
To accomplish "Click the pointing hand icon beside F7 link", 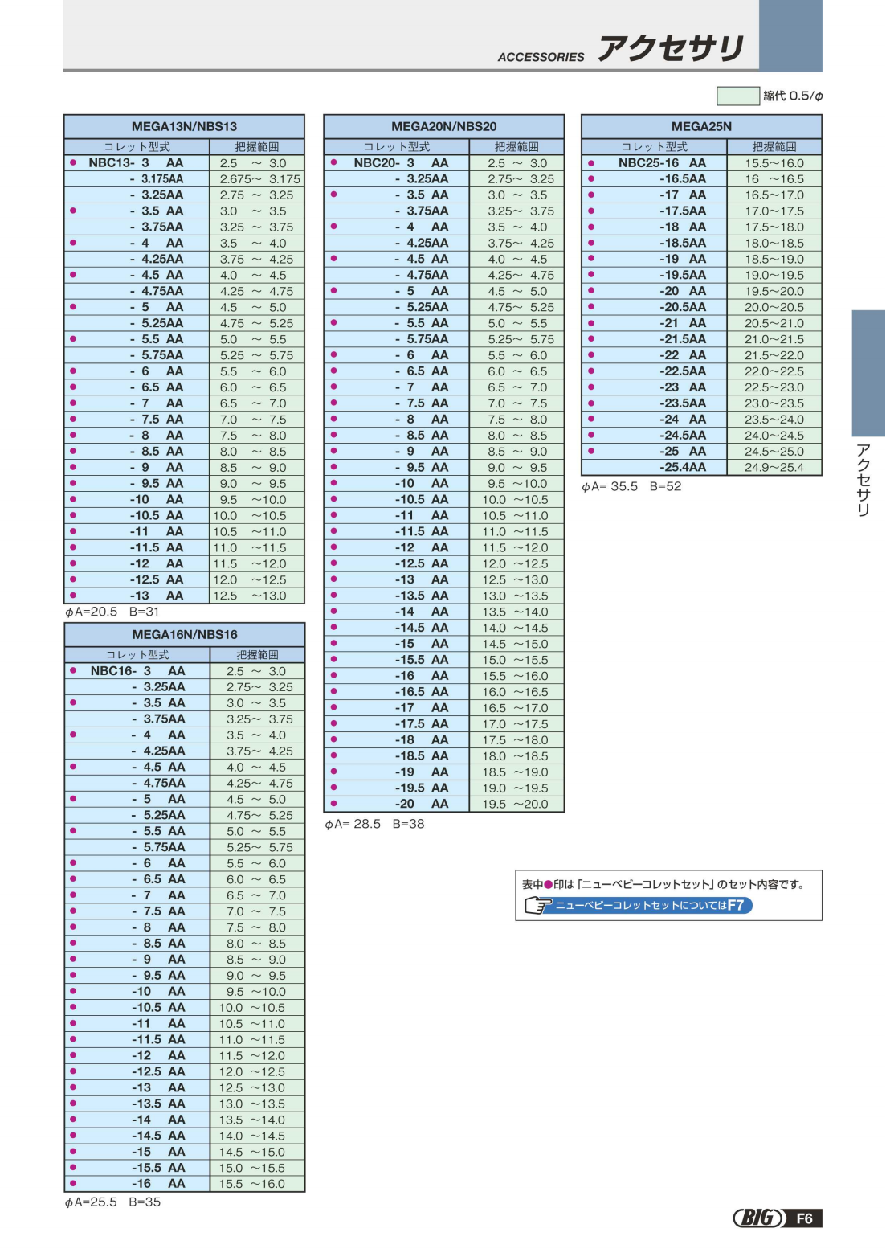I will [537, 906].
